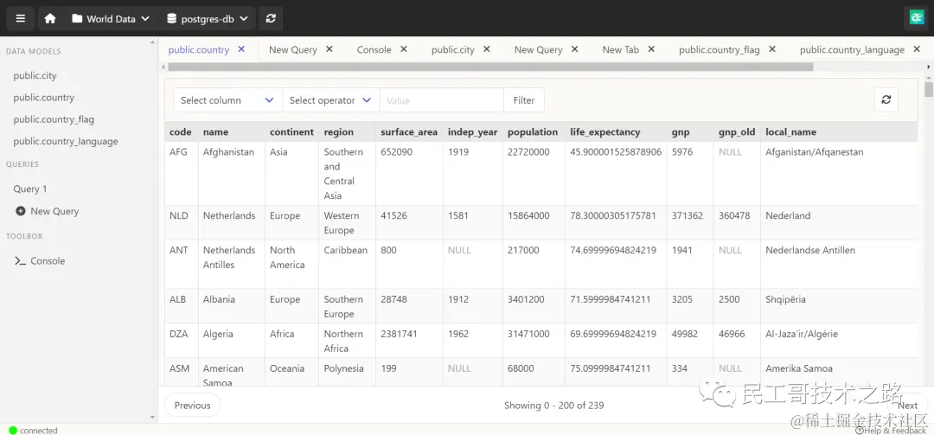Switch to the public.country tab
Viewport: 934px width, 435px height.
tap(198, 49)
